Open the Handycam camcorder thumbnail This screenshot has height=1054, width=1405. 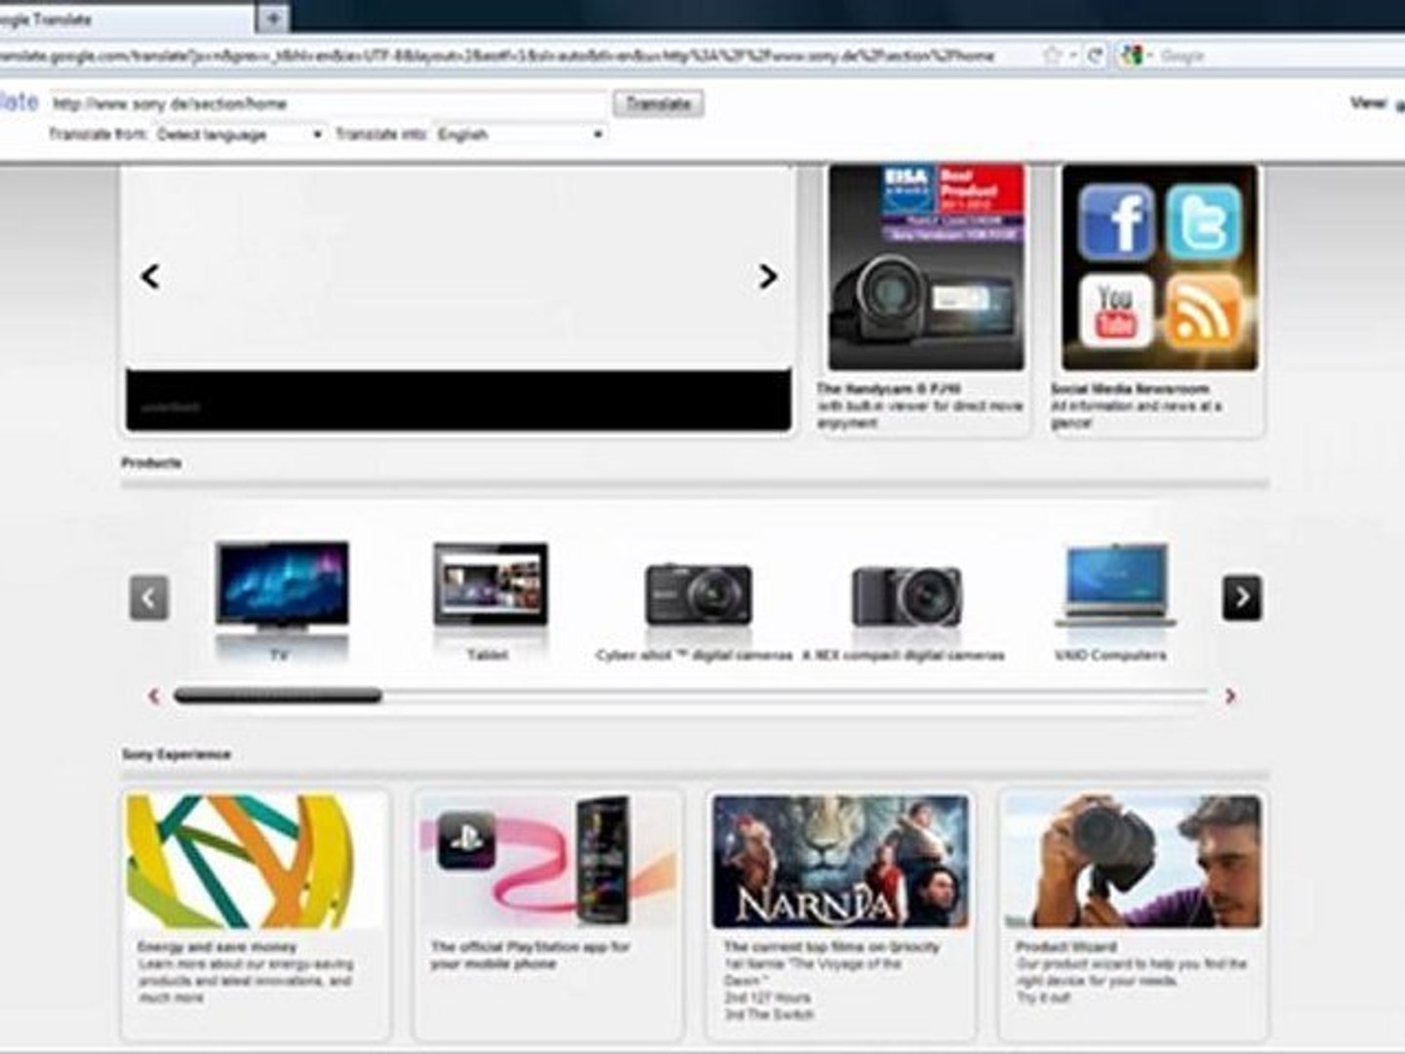[x=927, y=267]
